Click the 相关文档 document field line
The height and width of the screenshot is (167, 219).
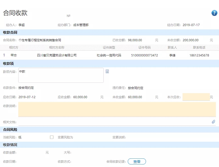pyautogui.click(x=114, y=122)
